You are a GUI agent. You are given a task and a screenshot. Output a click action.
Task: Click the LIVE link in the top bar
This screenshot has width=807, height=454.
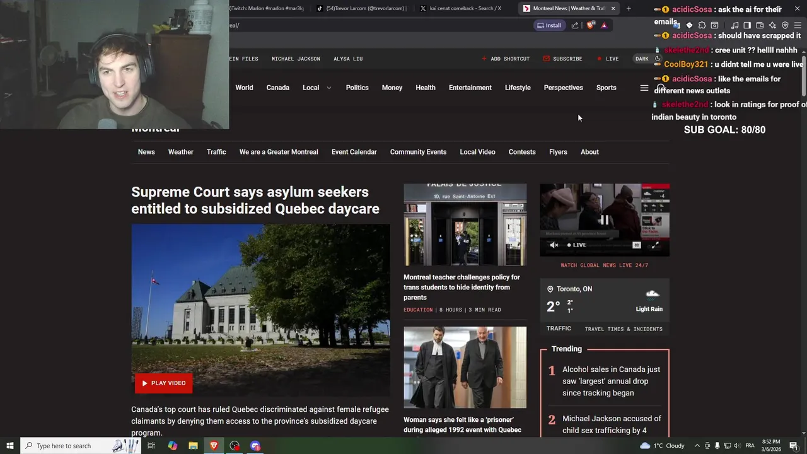(608, 59)
